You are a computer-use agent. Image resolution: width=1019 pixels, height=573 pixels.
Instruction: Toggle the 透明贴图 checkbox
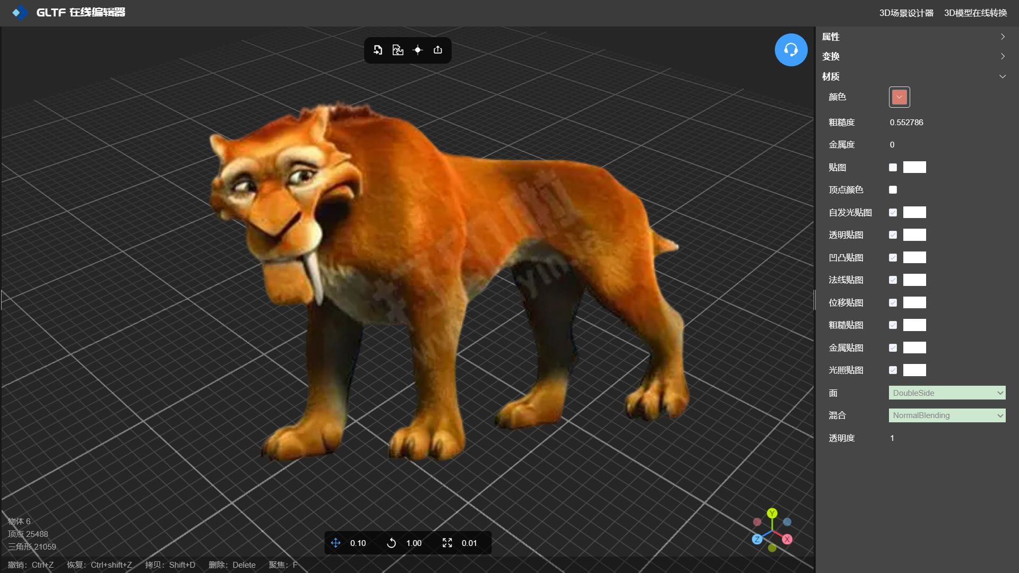pyautogui.click(x=893, y=235)
